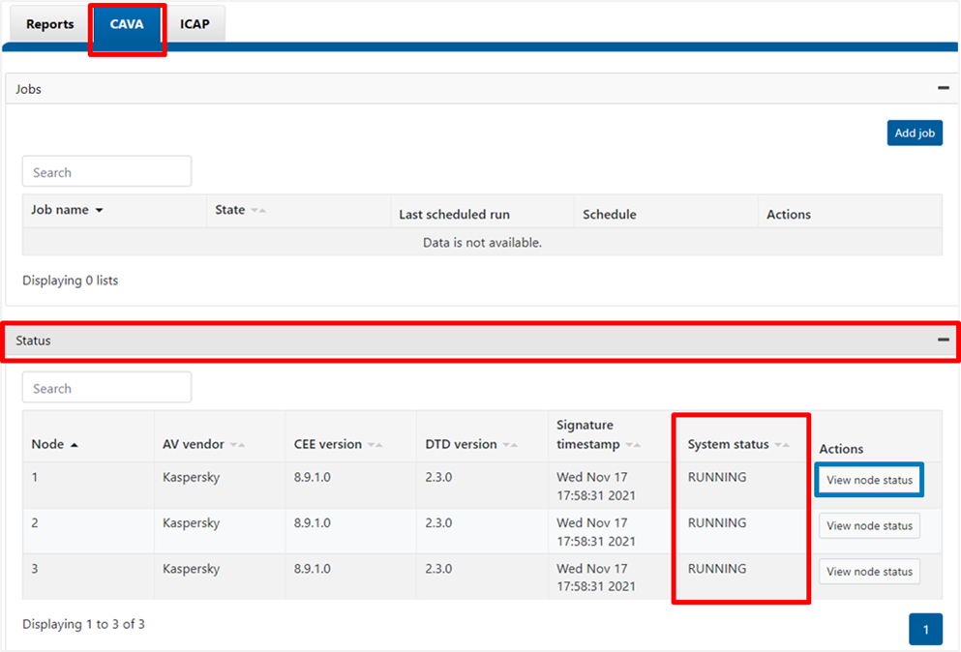View node status for node 1
The height and width of the screenshot is (652, 961).
click(x=869, y=480)
